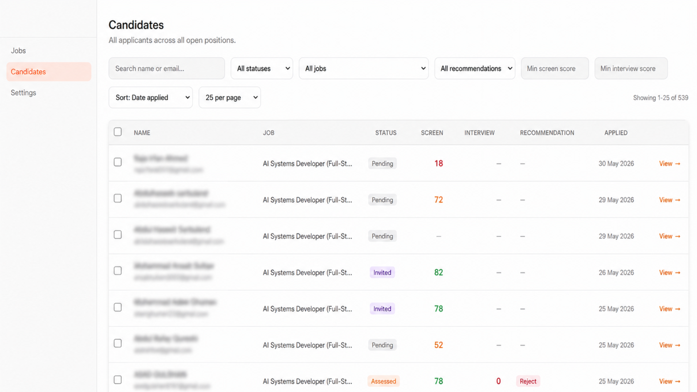View the 29 May candidate with no score

pyautogui.click(x=670, y=236)
